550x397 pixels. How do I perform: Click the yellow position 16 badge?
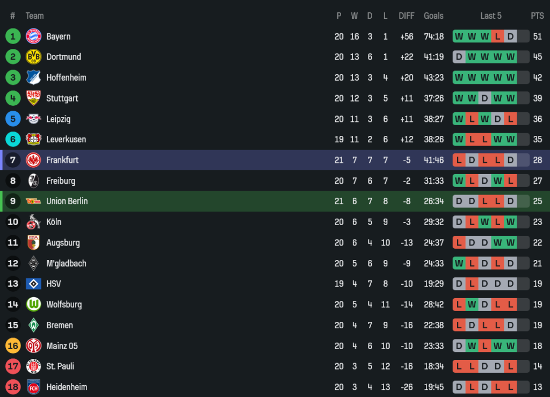(13, 345)
